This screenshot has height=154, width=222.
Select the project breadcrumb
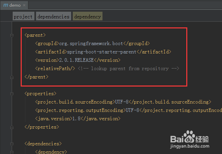[x=23, y=16]
